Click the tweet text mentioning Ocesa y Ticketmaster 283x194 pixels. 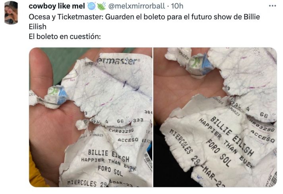coord(144,22)
